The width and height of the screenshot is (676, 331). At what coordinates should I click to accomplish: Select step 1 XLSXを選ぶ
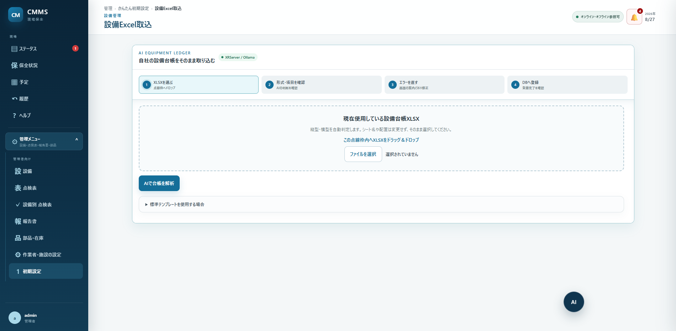[199, 85]
